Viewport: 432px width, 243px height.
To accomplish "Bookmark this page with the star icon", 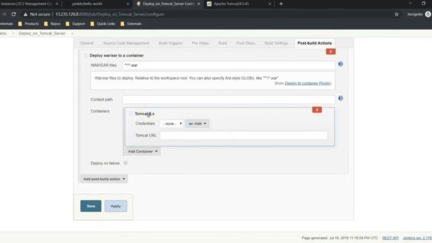I will pyautogui.click(x=396, y=14).
